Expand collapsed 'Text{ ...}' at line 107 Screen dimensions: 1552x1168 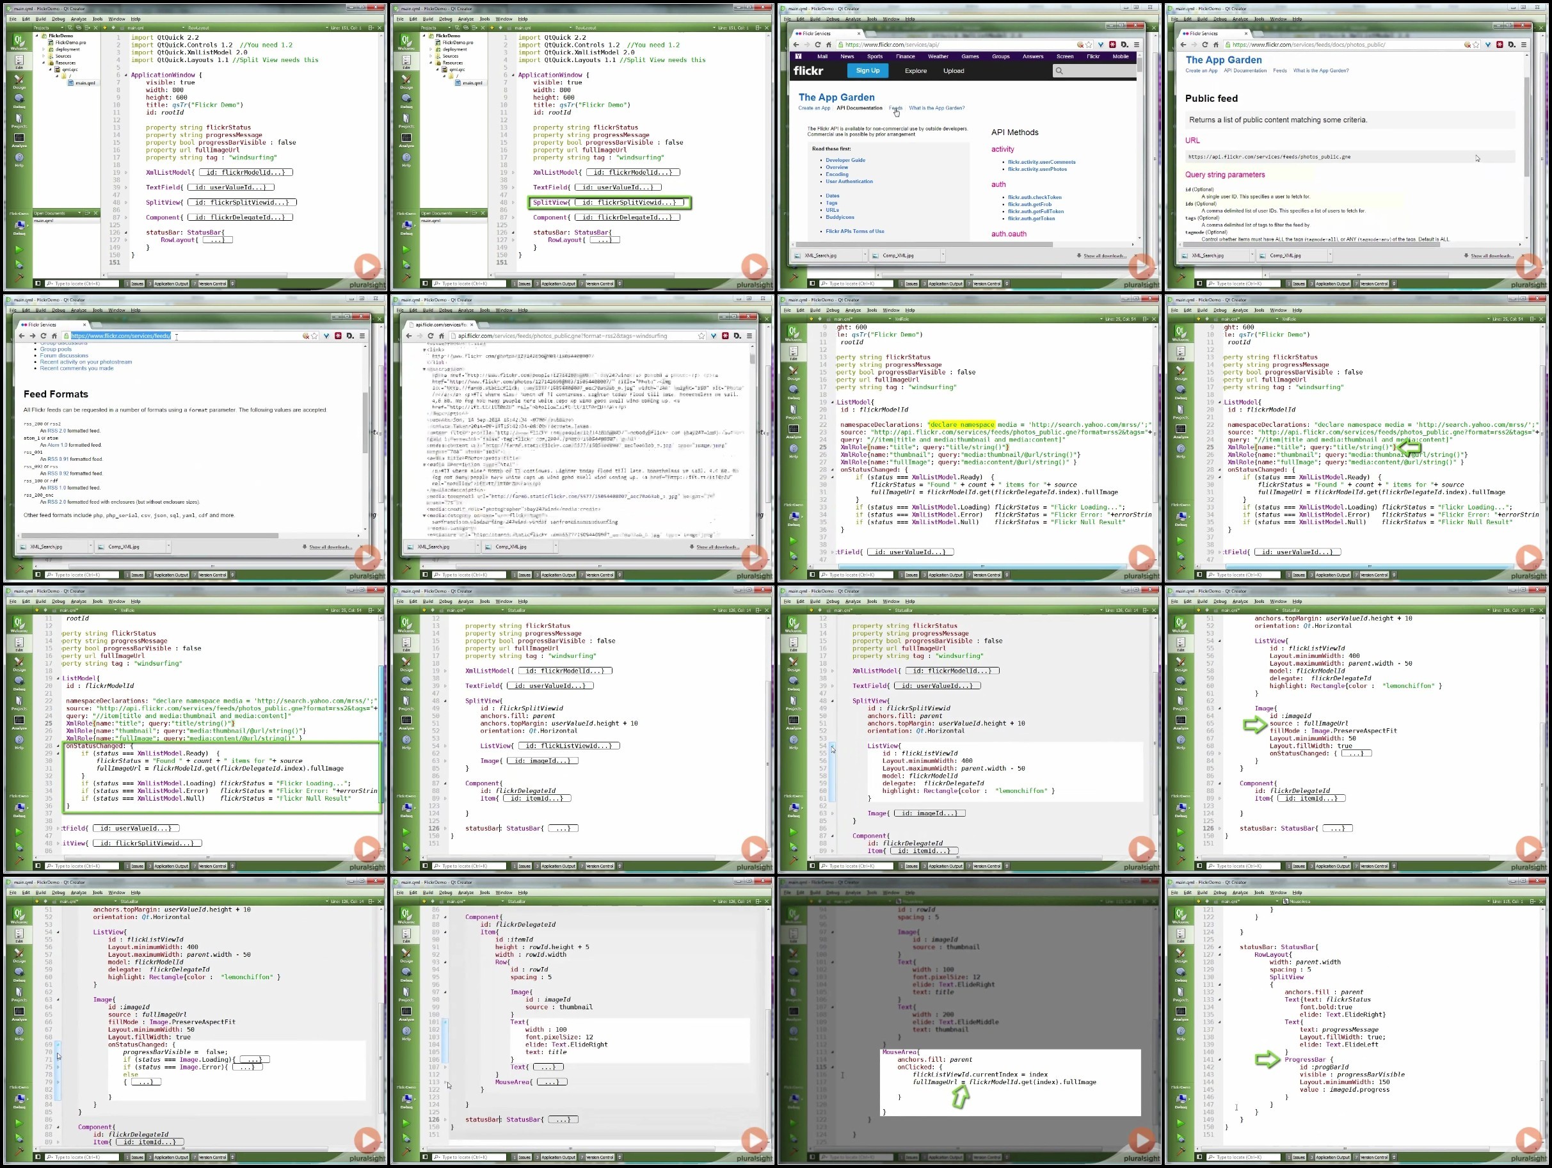click(548, 1067)
